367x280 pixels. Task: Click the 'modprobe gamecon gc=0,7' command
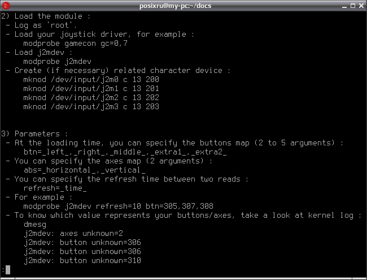[x=75, y=44]
